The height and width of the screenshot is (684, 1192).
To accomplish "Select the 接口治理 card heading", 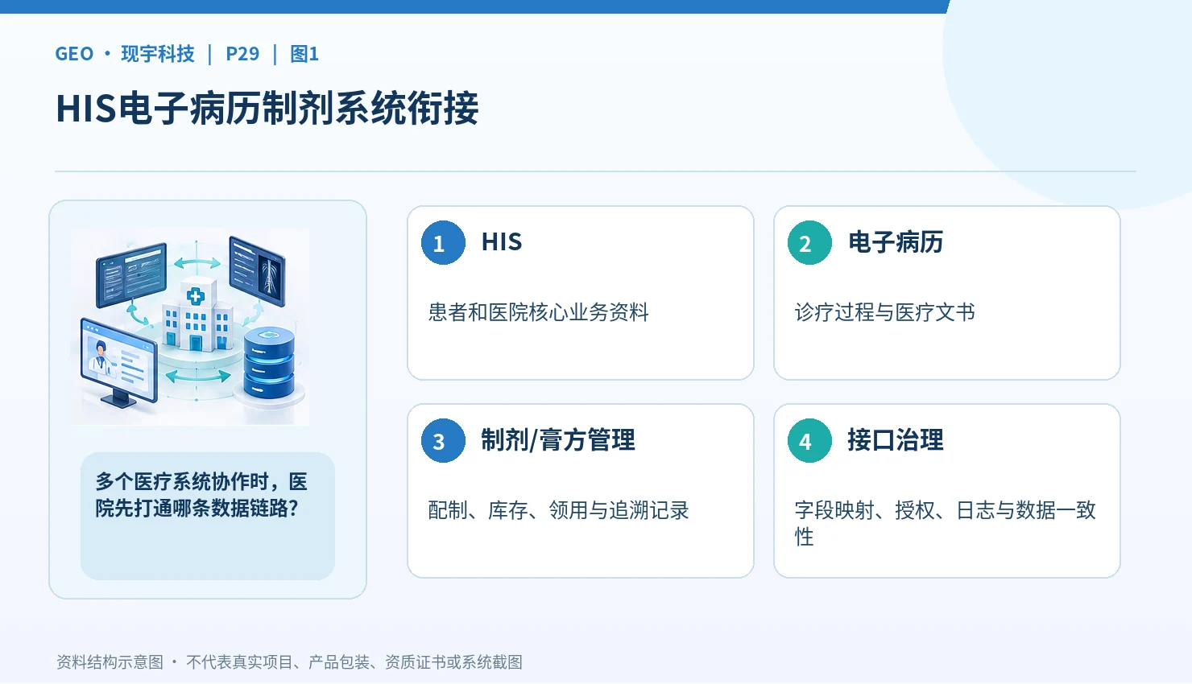I will click(x=895, y=440).
